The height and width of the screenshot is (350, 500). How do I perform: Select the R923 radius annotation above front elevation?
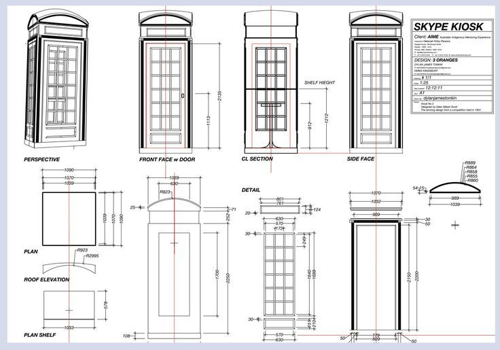(164, 193)
